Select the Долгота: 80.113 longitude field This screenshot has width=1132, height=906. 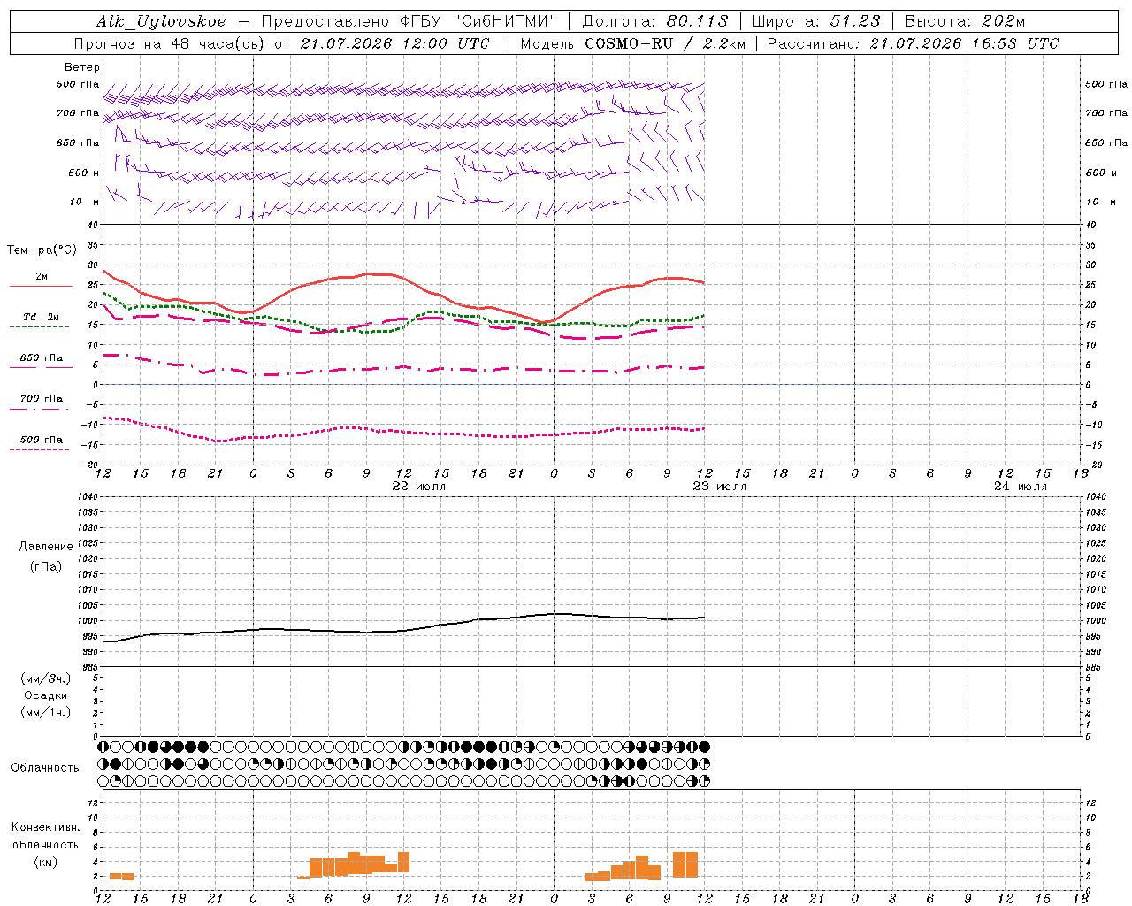pyautogui.click(x=655, y=21)
